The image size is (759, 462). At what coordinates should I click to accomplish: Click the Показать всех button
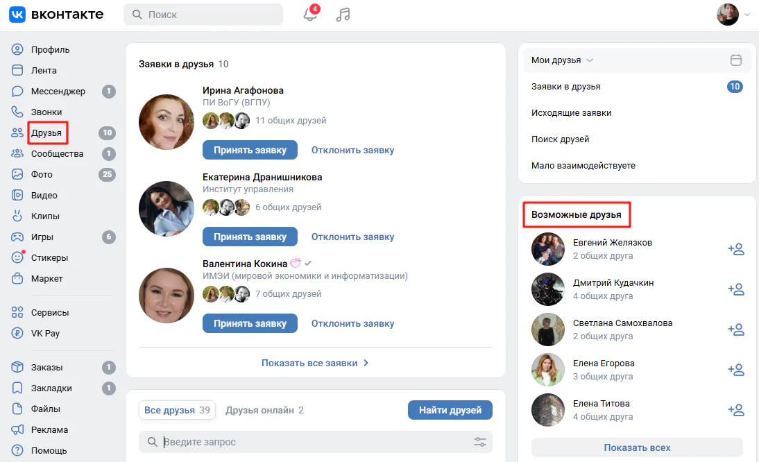click(637, 447)
